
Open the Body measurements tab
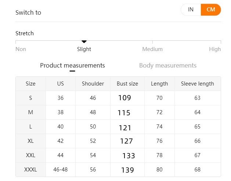[168, 66]
